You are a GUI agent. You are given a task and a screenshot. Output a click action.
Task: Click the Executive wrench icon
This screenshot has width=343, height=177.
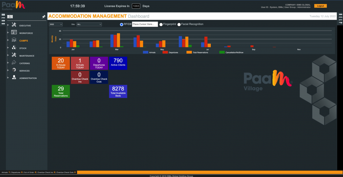point(14,25)
